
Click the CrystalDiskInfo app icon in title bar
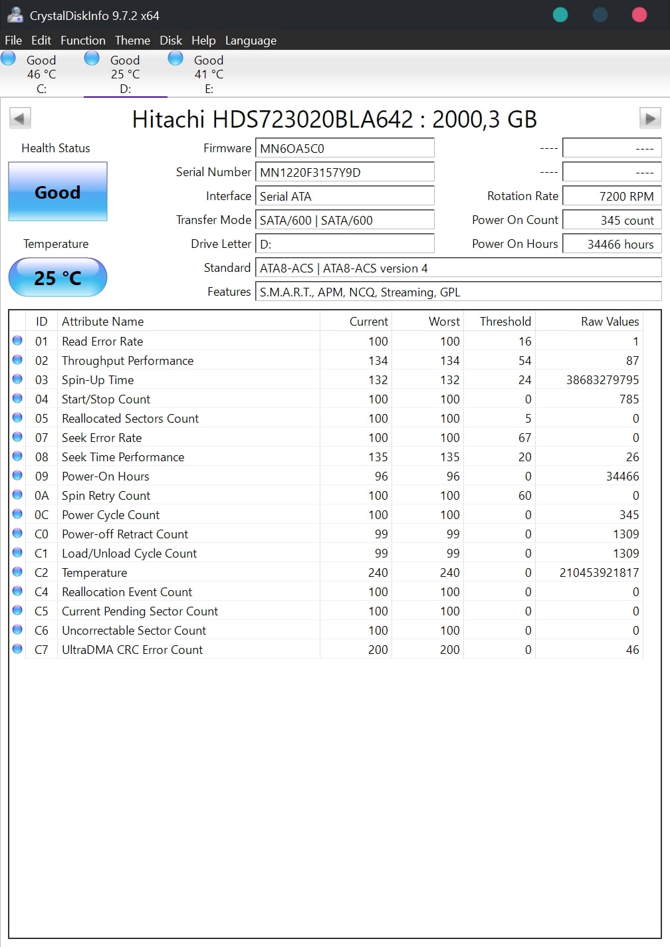click(x=15, y=15)
